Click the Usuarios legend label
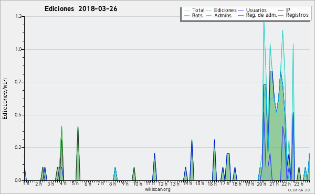315x194 pixels. point(256,10)
